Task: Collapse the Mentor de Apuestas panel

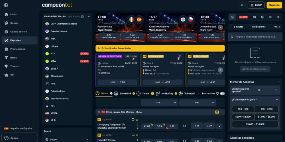Action: pos(279,82)
